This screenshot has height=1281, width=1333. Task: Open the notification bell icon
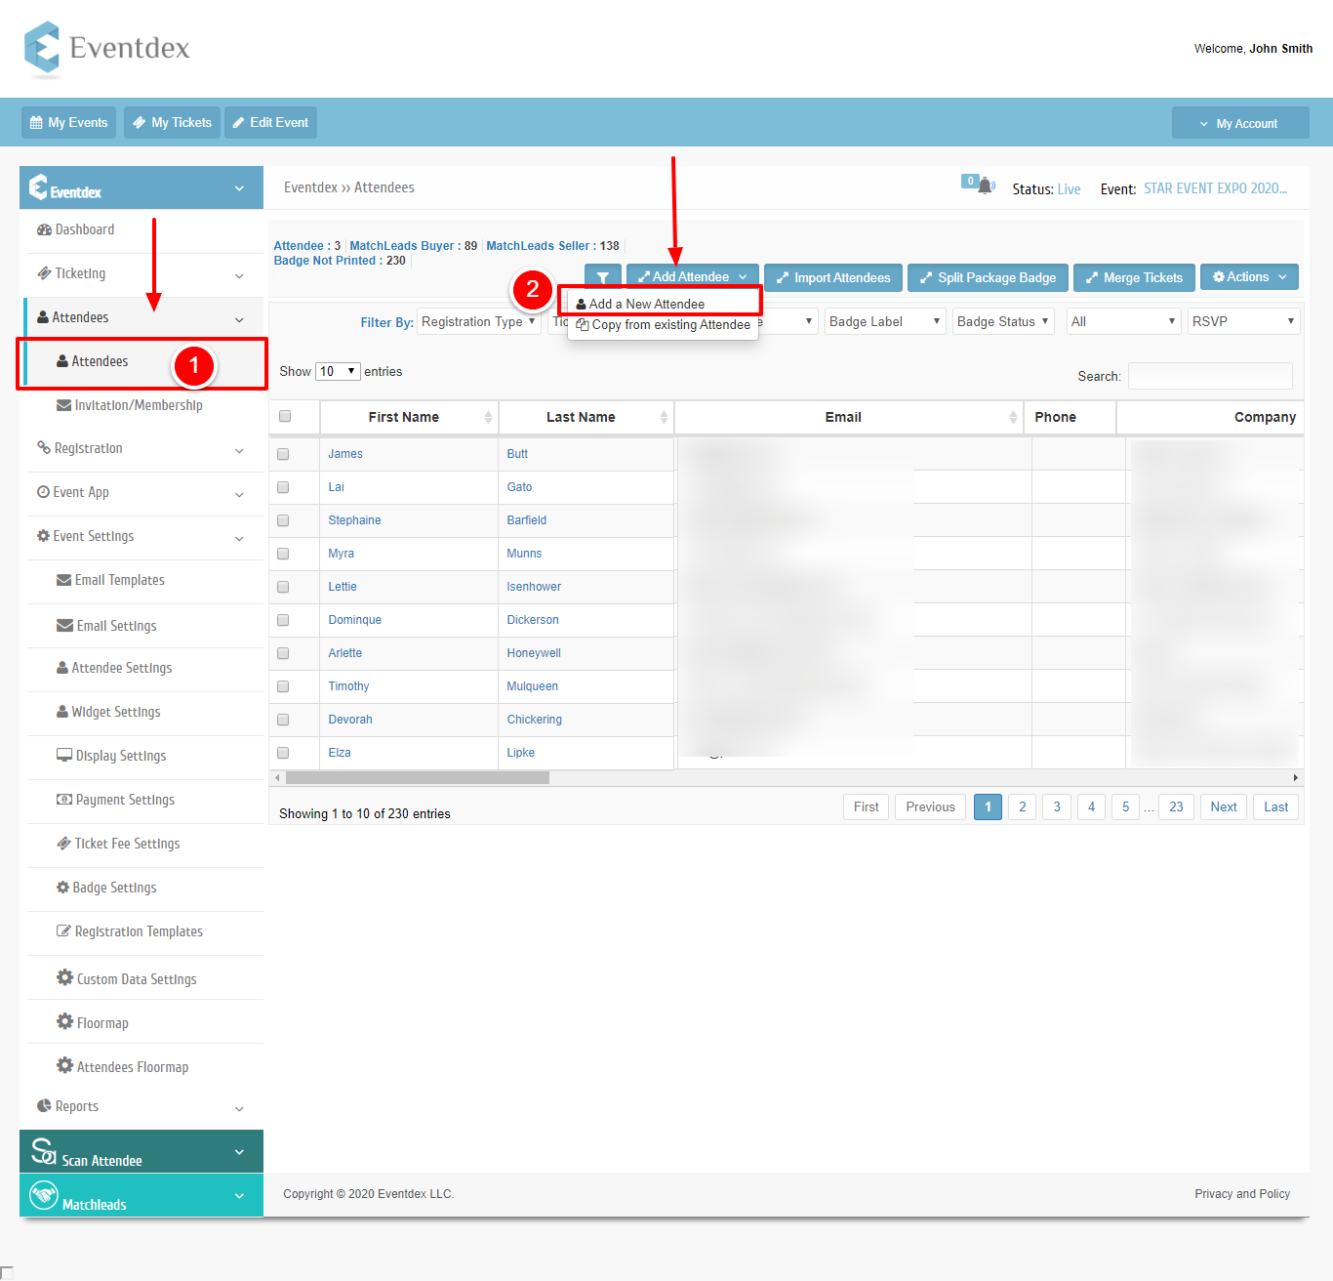pyautogui.click(x=986, y=186)
